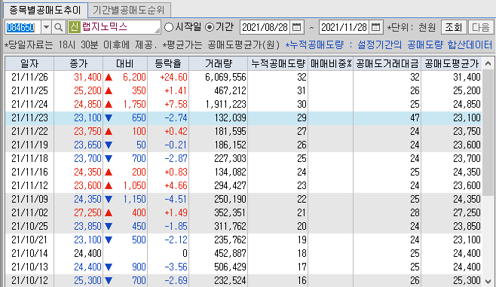Sort by the 종가 column header
496x287 pixels.
pyautogui.click(x=78, y=63)
